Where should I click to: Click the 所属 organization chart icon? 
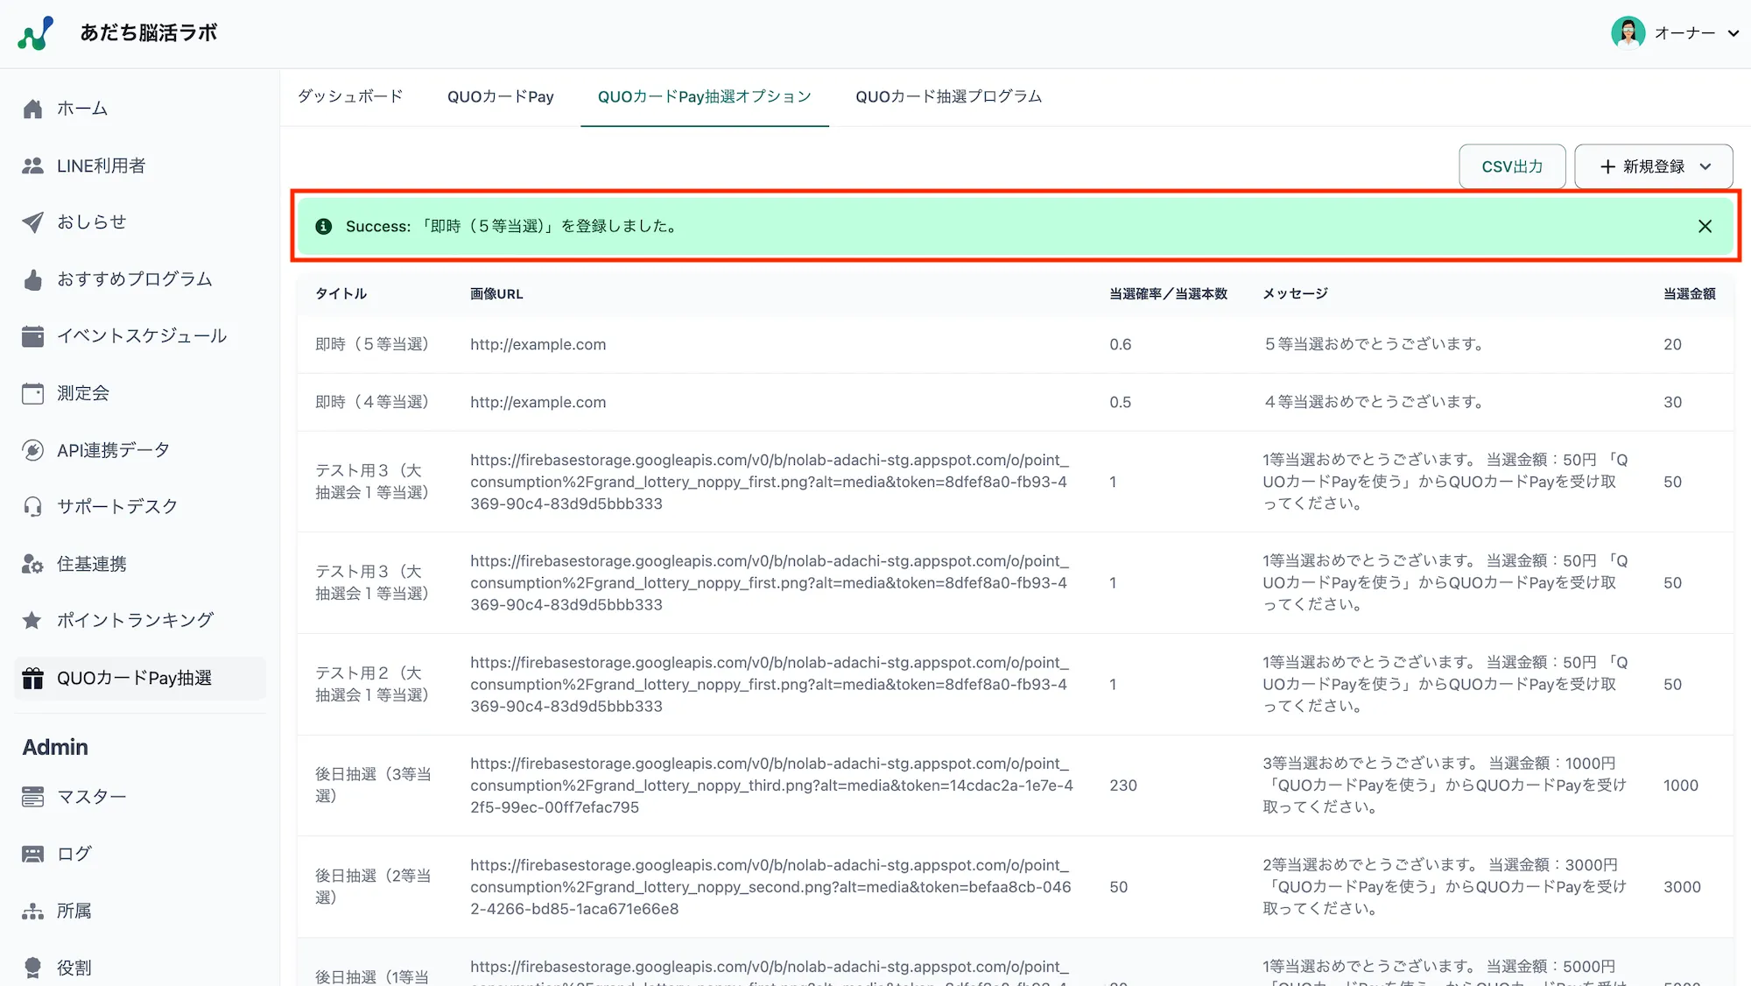pyautogui.click(x=32, y=911)
